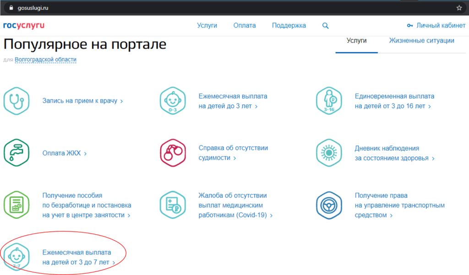Open the Поддержка menu item
The height and width of the screenshot is (275, 469).
pos(289,26)
